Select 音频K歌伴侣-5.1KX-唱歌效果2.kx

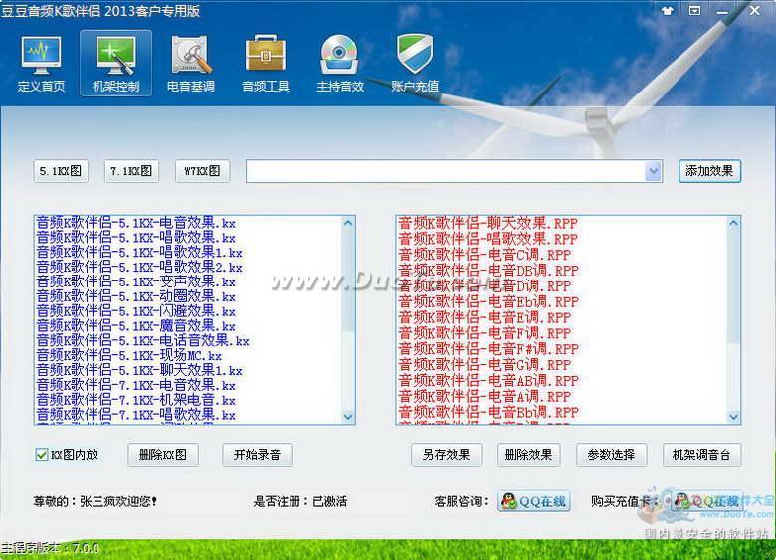139,268
